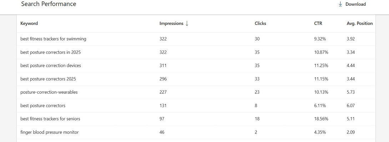
Task: Click the Avg. Position column header
Action: 359,23
